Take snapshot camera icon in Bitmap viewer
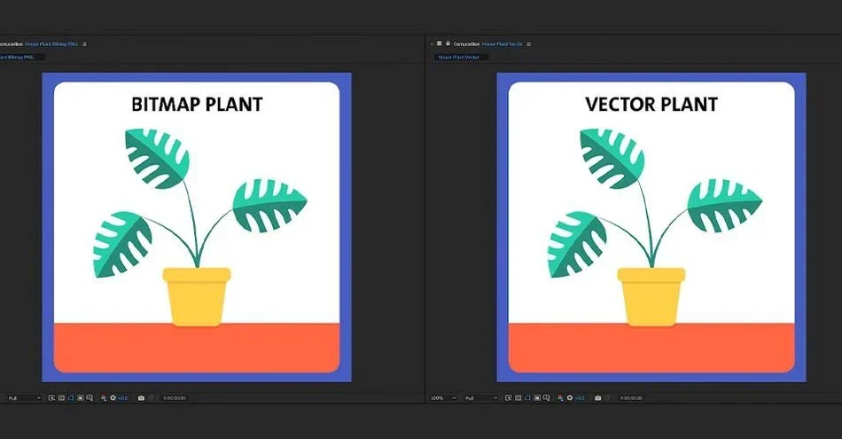Viewport: 842px width, 439px height. click(141, 398)
